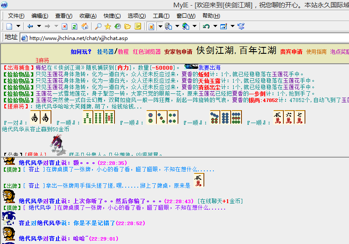This screenshot has width=349, height=244.
Task: Open the 编辑(E) menu
Action: click(40, 16)
